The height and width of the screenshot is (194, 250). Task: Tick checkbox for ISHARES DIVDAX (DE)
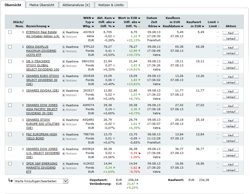(x=10, y=91)
